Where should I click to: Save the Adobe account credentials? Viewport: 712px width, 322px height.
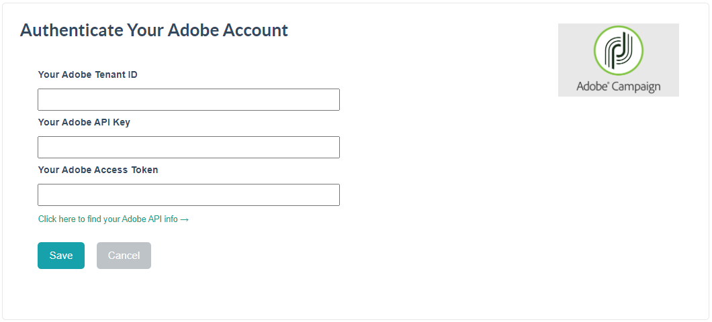tap(61, 256)
